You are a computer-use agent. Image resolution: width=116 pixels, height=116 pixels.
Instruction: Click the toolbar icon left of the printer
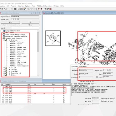click(x=12, y=9)
